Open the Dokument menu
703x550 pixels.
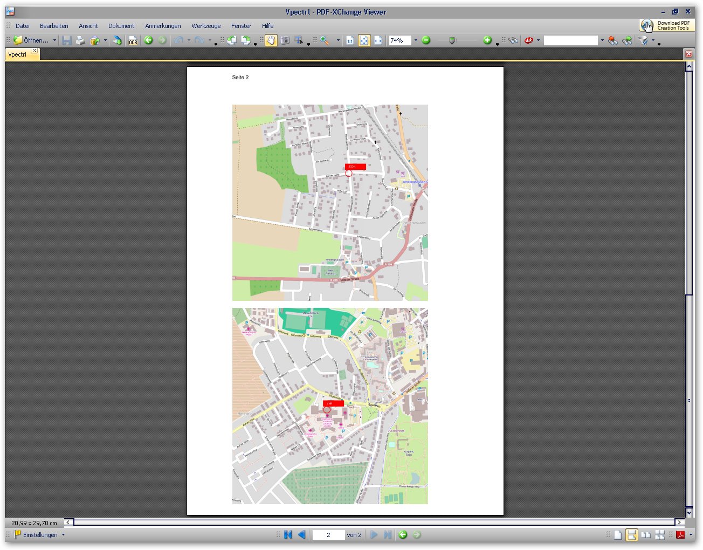coord(121,26)
